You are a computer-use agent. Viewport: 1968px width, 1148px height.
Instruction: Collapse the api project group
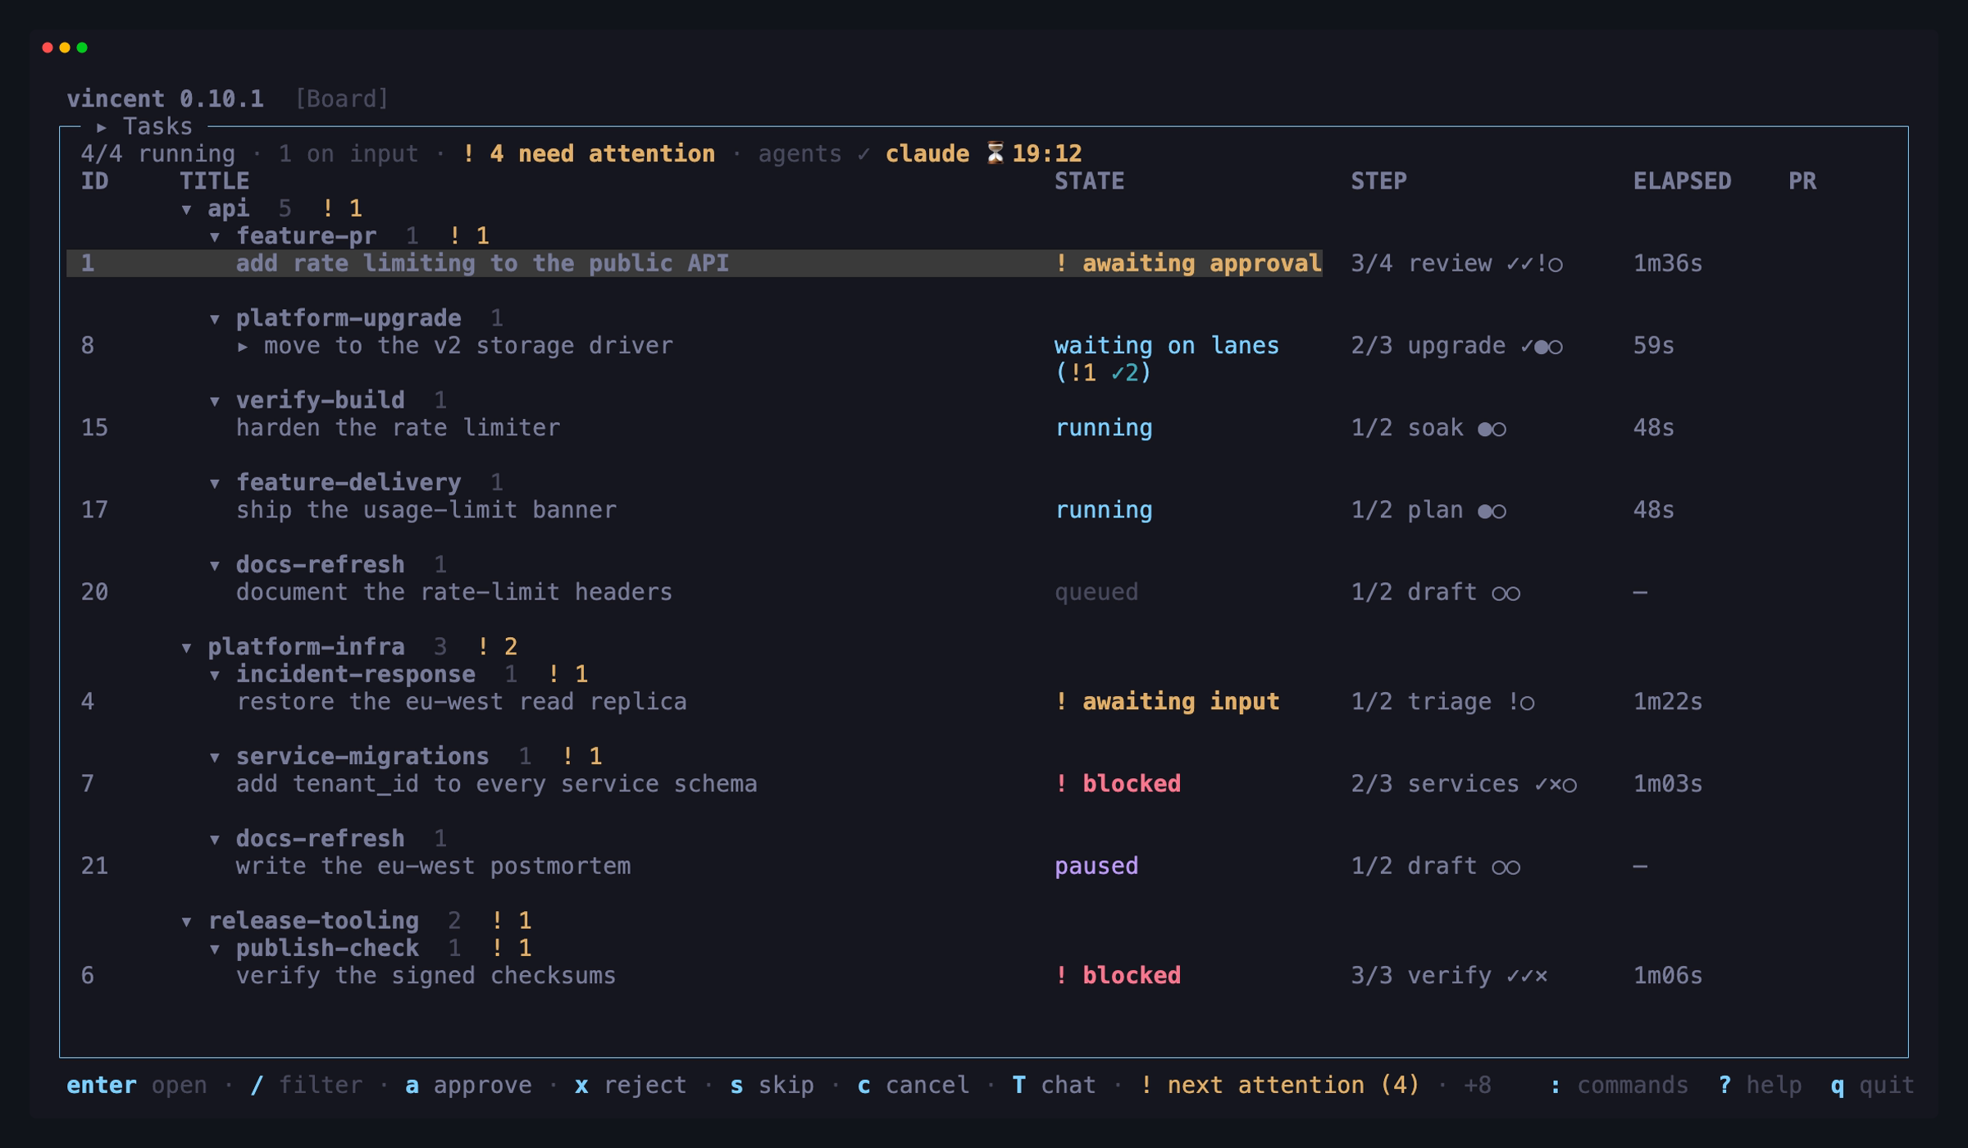187,210
